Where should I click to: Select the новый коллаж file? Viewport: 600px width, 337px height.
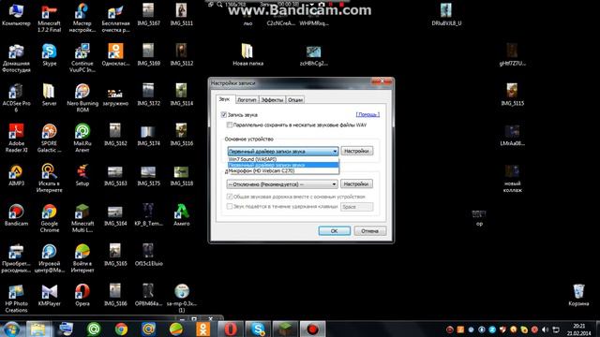tap(513, 179)
